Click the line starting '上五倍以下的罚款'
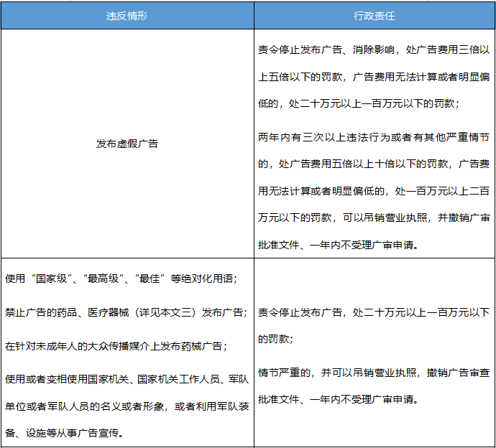The height and width of the screenshot is (448, 496). [374, 76]
